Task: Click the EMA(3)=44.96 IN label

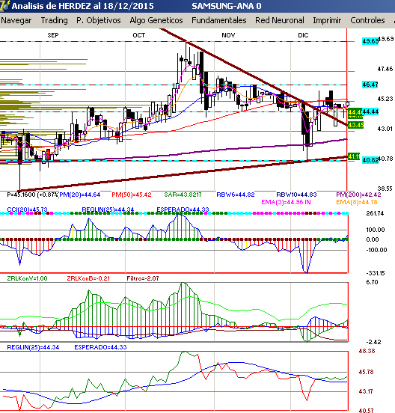Action: pyautogui.click(x=286, y=202)
